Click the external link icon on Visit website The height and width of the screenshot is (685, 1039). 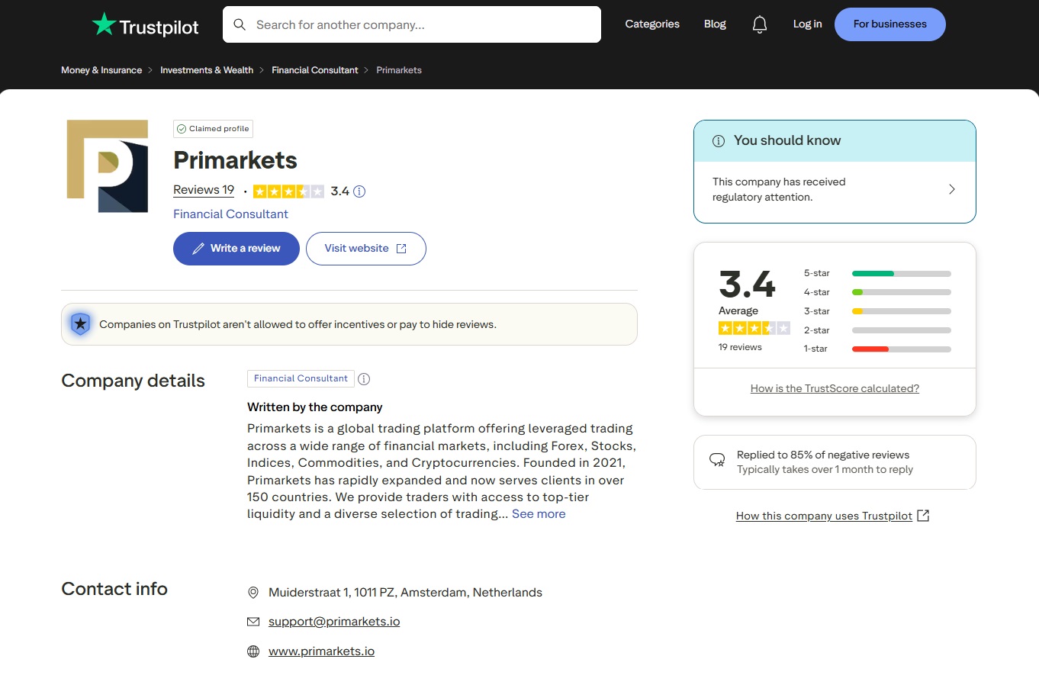(x=402, y=248)
